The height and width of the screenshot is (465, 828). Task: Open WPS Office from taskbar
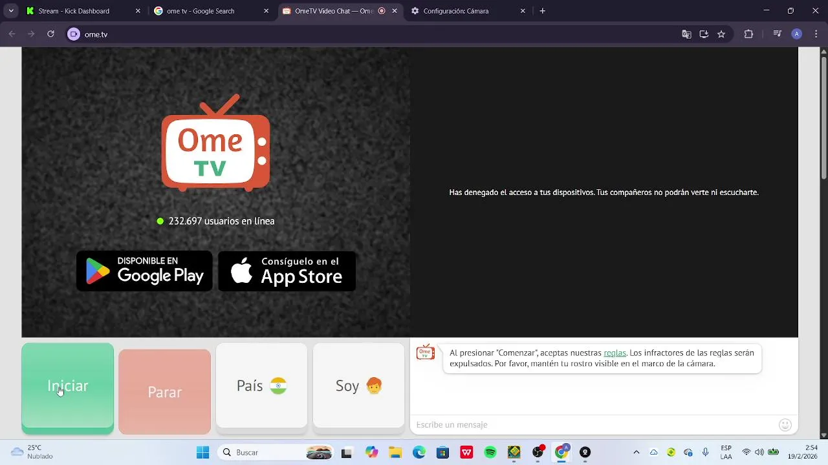click(x=466, y=452)
